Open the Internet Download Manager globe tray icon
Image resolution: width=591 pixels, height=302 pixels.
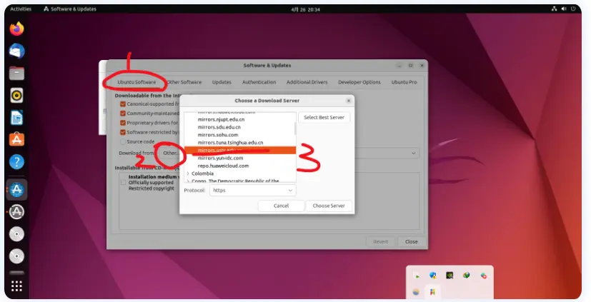pyautogui.click(x=467, y=276)
